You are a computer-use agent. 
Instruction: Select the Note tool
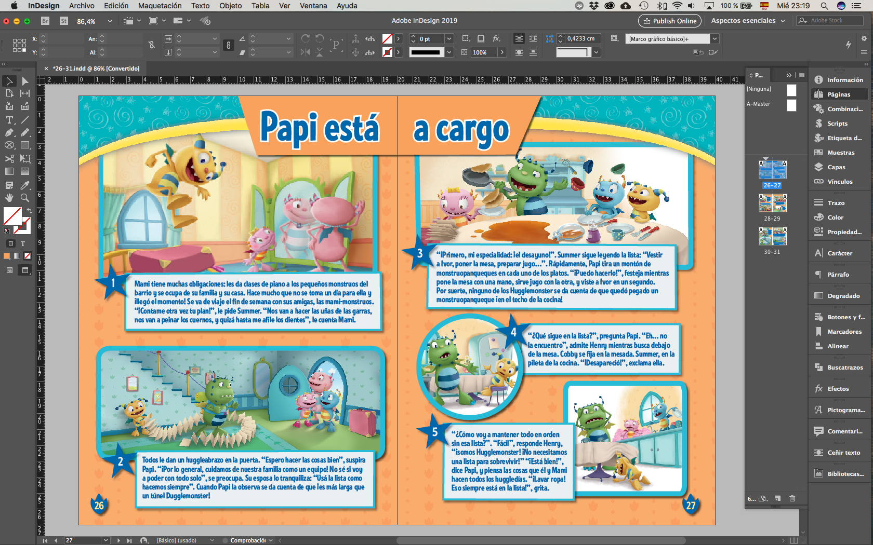tap(9, 185)
